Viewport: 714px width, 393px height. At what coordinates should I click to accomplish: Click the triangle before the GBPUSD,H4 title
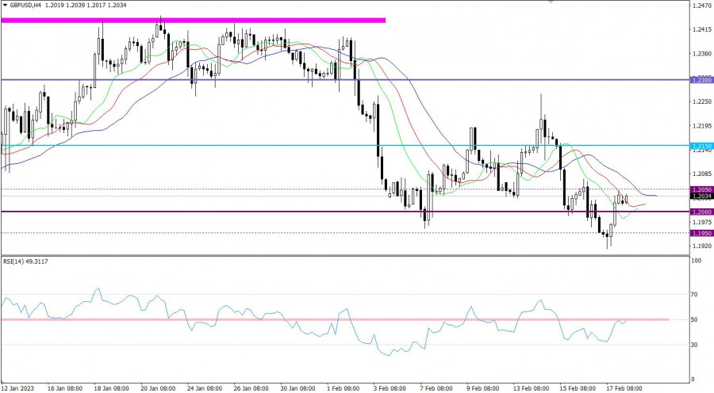5,5
